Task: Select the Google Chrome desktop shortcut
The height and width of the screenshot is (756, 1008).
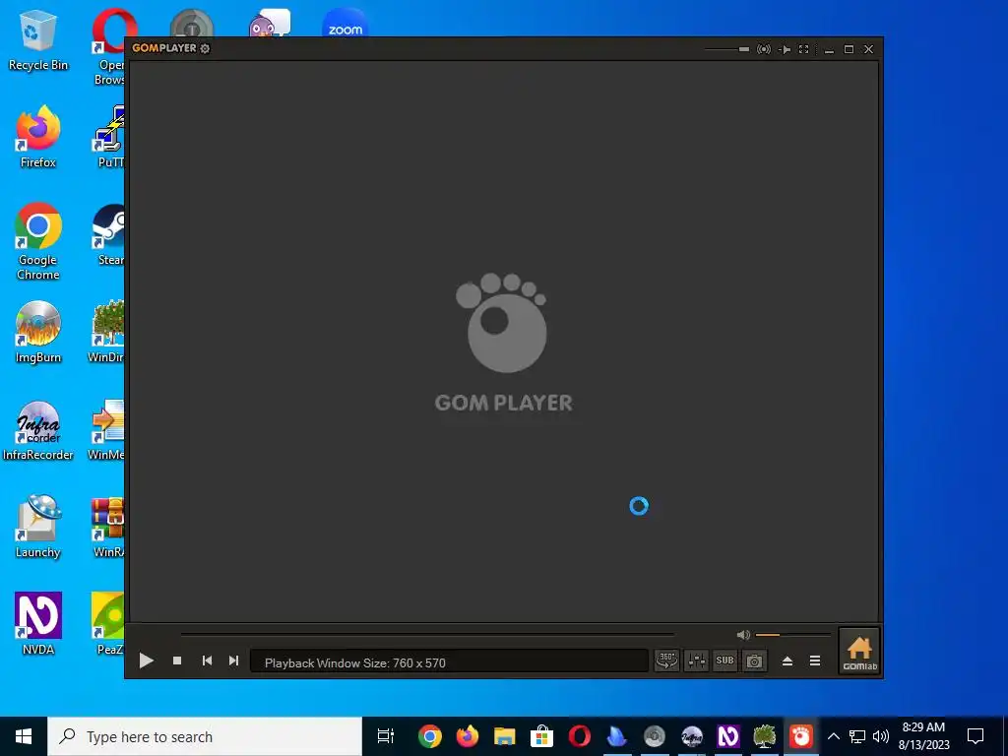Action: [x=38, y=242]
